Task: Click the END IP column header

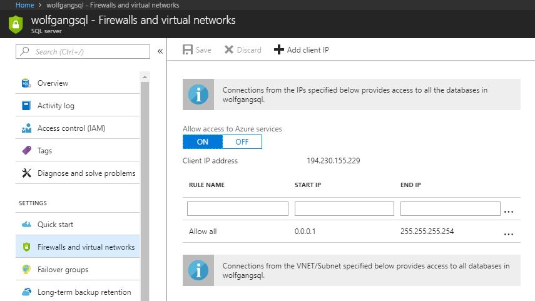Action: [x=410, y=185]
